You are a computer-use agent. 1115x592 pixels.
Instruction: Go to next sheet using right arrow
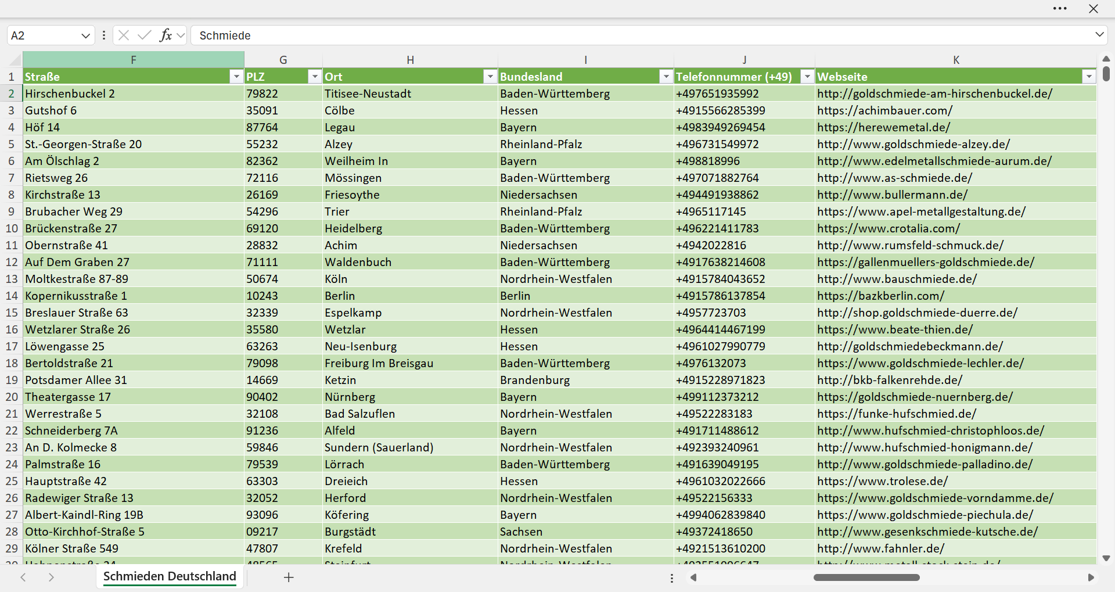point(51,577)
